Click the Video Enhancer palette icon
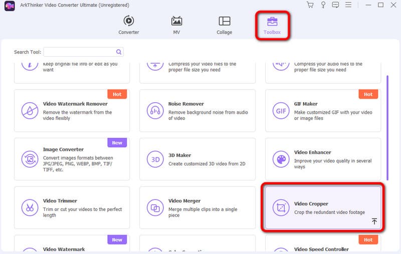The image size is (401, 254). pyautogui.click(x=281, y=159)
